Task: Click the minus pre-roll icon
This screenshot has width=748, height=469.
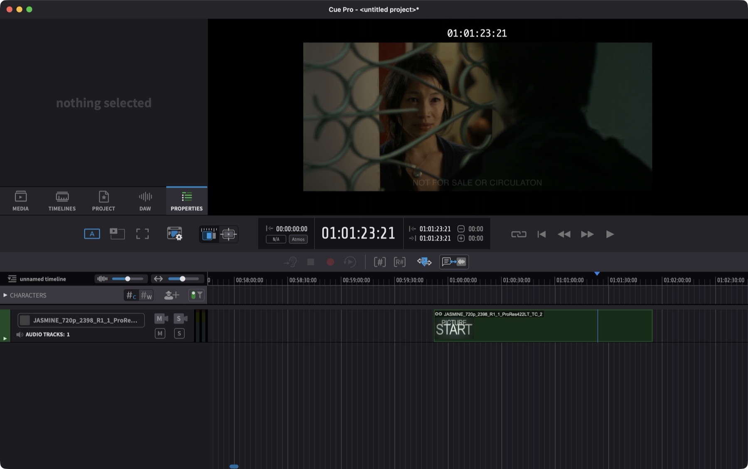Action: 461,229
